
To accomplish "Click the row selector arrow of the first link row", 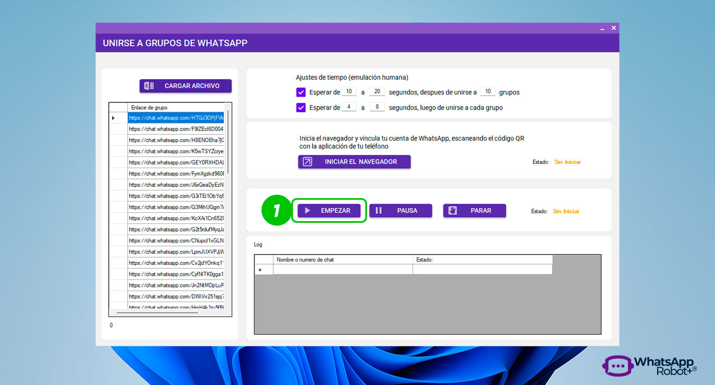I will tap(118, 118).
